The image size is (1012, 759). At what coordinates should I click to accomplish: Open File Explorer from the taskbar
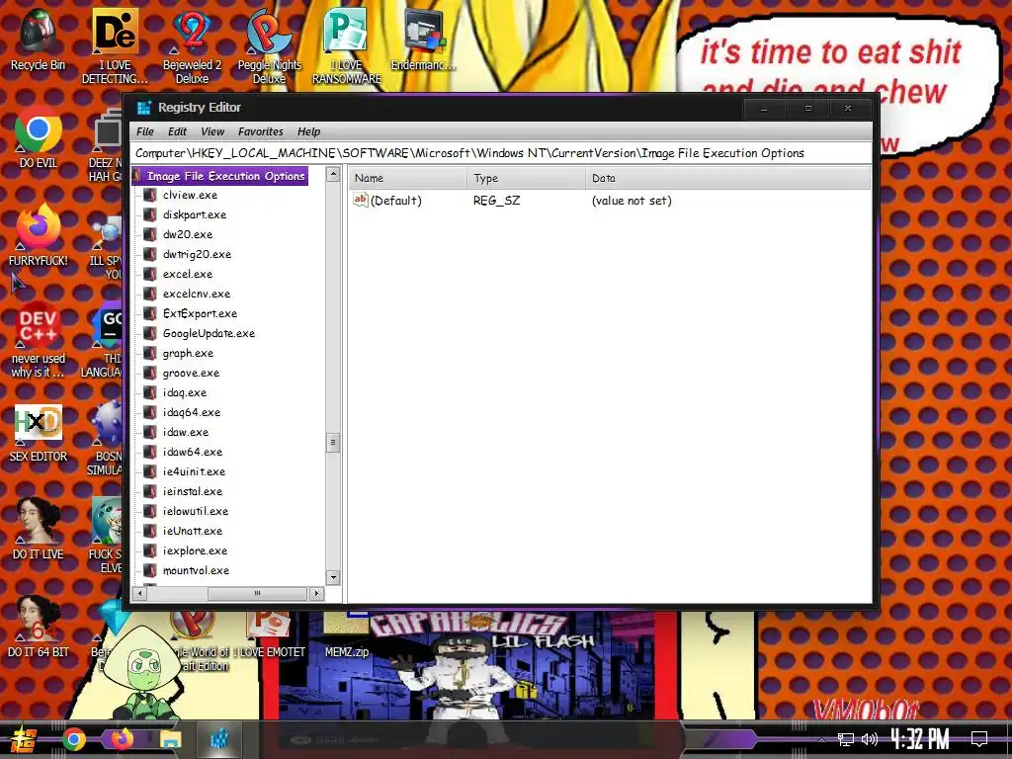170,739
